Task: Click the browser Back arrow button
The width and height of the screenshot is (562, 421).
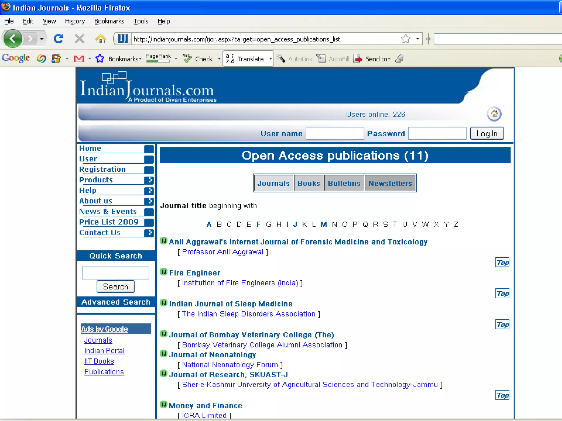Action: click(x=13, y=39)
